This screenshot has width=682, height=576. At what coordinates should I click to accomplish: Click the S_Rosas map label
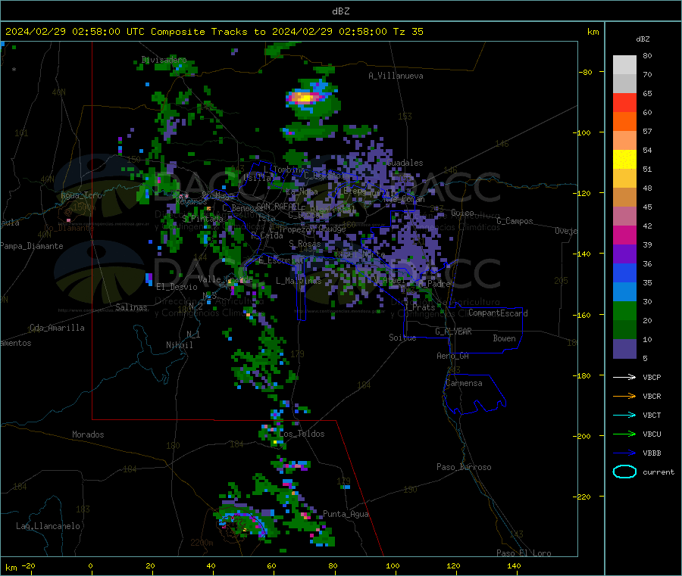point(305,244)
